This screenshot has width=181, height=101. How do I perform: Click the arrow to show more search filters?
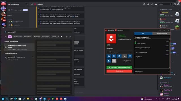point(61,37)
